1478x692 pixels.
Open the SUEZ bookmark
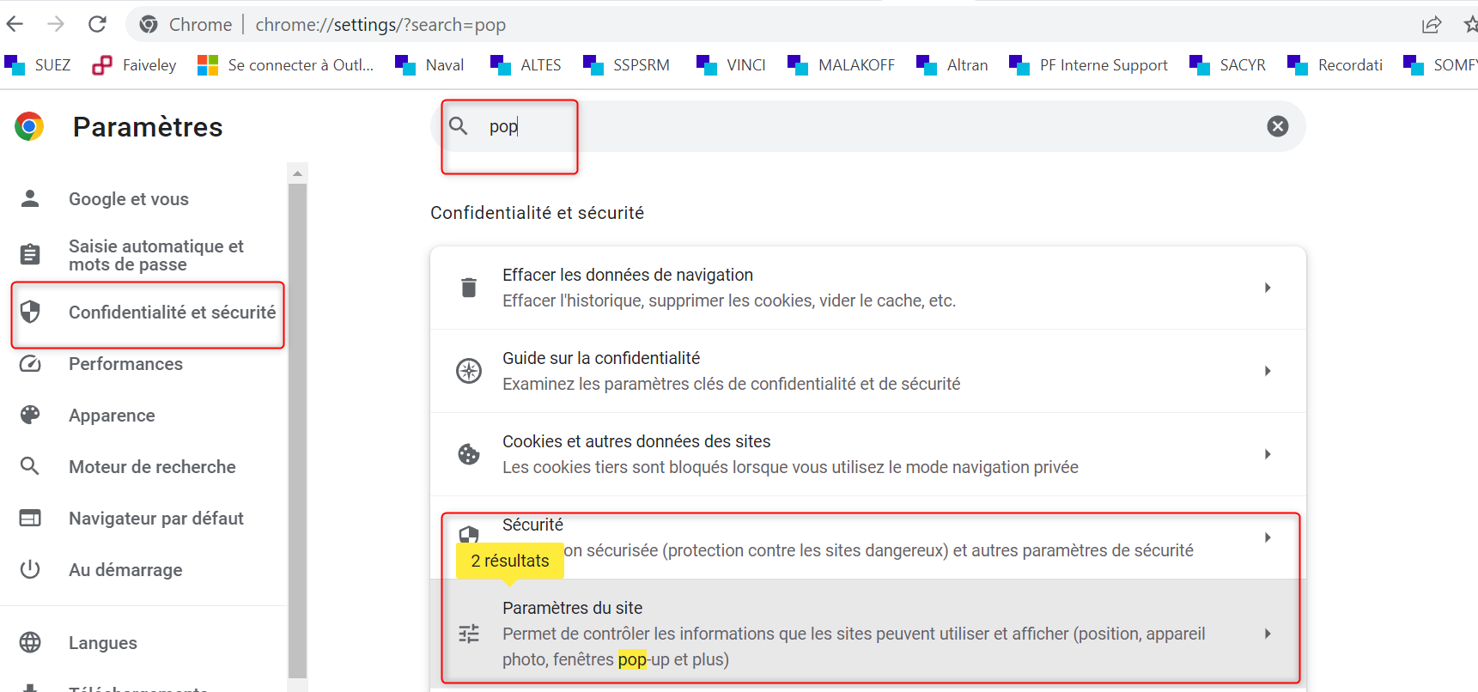(x=38, y=65)
